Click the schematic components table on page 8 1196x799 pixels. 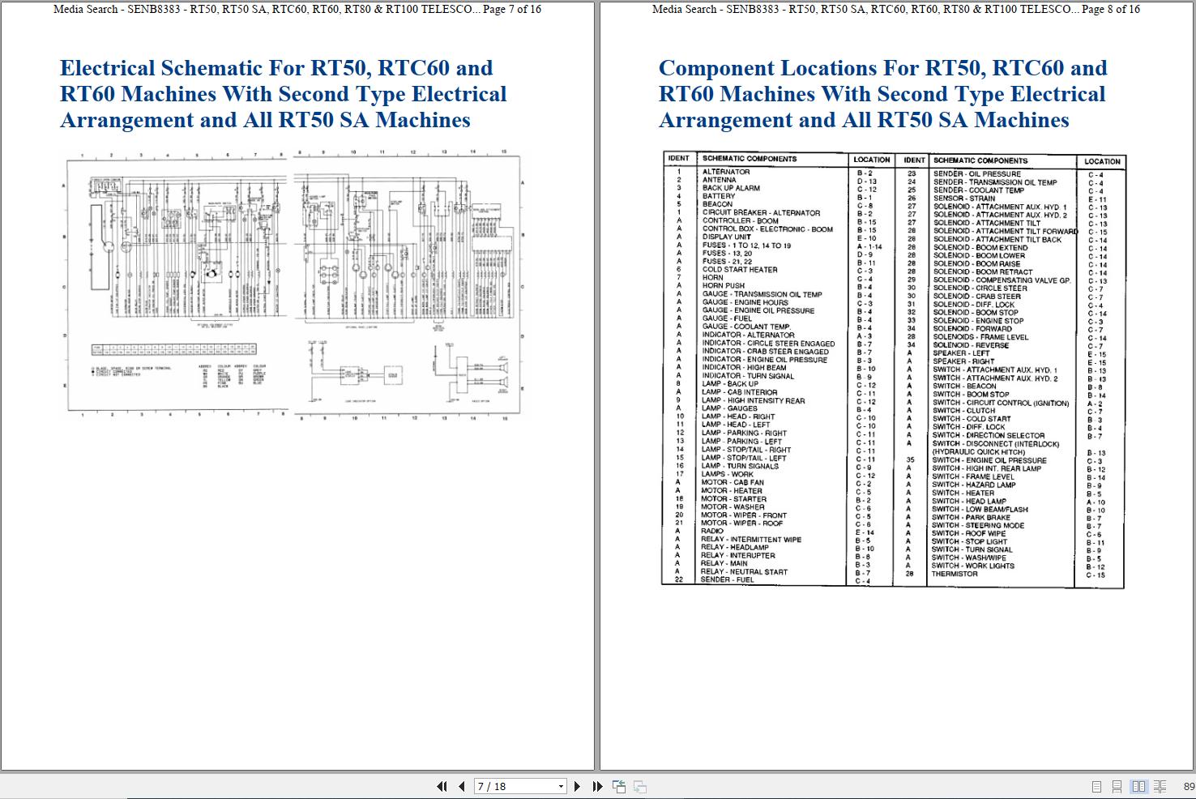point(891,369)
